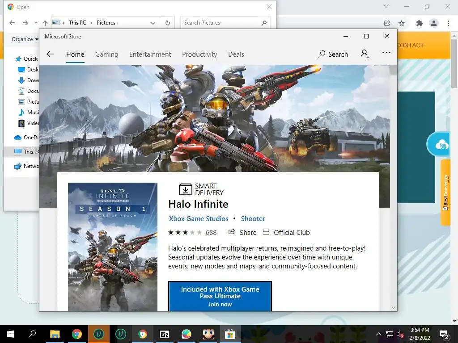The height and width of the screenshot is (343, 458).
Task: Switch to the Home tab
Action: pyautogui.click(x=75, y=54)
